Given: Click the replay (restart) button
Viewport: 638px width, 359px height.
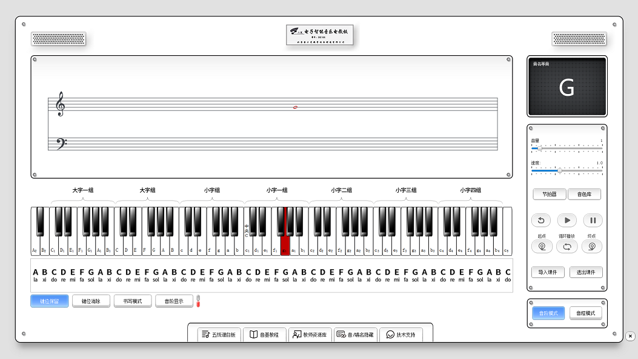Looking at the screenshot, I should pos(541,220).
